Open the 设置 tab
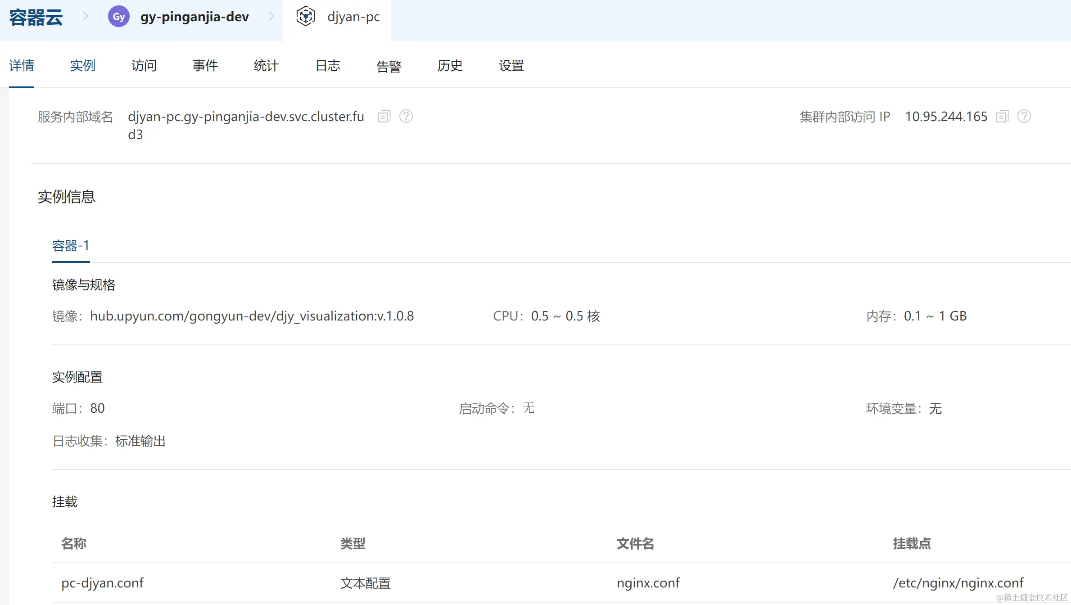Image resolution: width=1071 pixels, height=605 pixels. coord(511,66)
